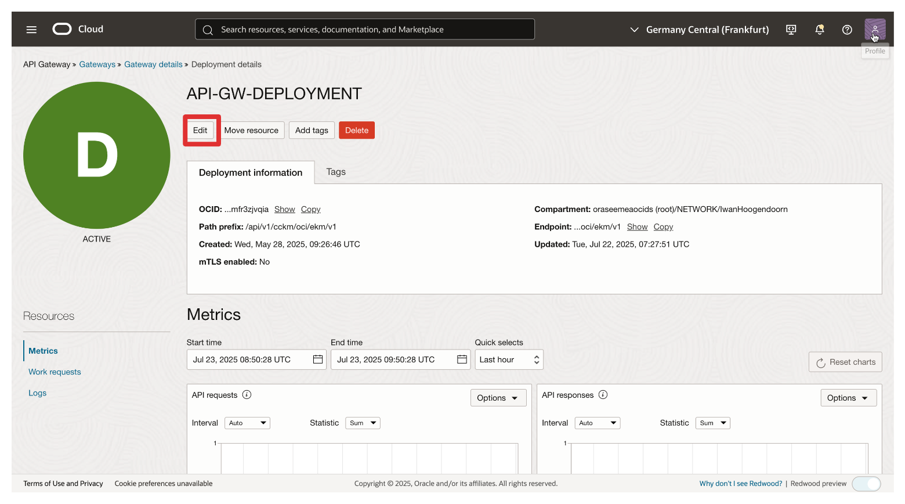905x504 pixels.
Task: Select Work requests in Resources
Action: coord(55,372)
